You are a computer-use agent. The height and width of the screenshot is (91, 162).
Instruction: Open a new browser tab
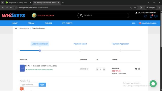coord(63,3)
